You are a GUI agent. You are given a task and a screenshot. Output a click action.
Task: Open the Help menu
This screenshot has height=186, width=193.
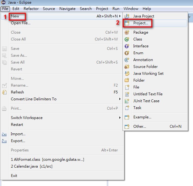point(147,9)
